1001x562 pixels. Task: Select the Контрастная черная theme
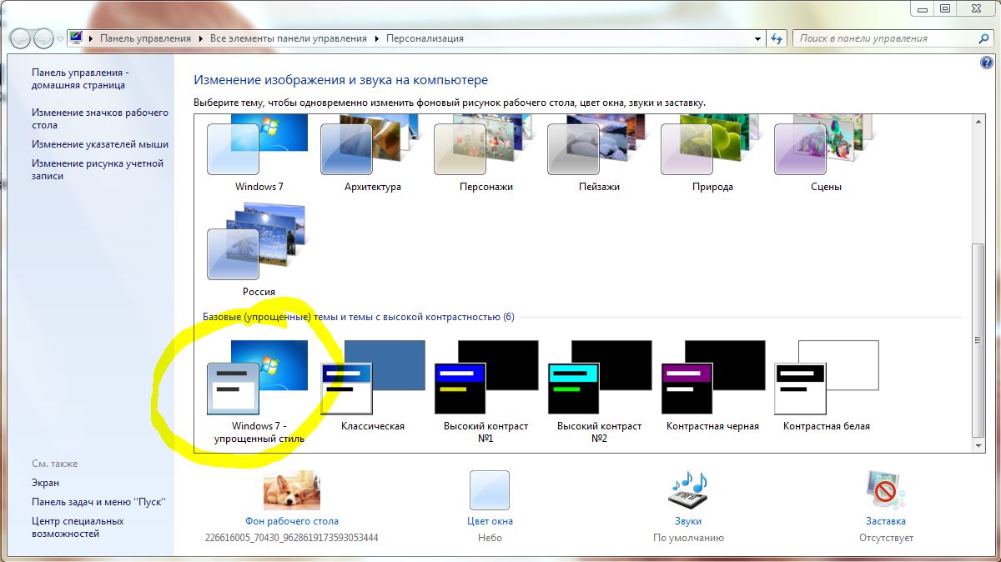click(712, 384)
